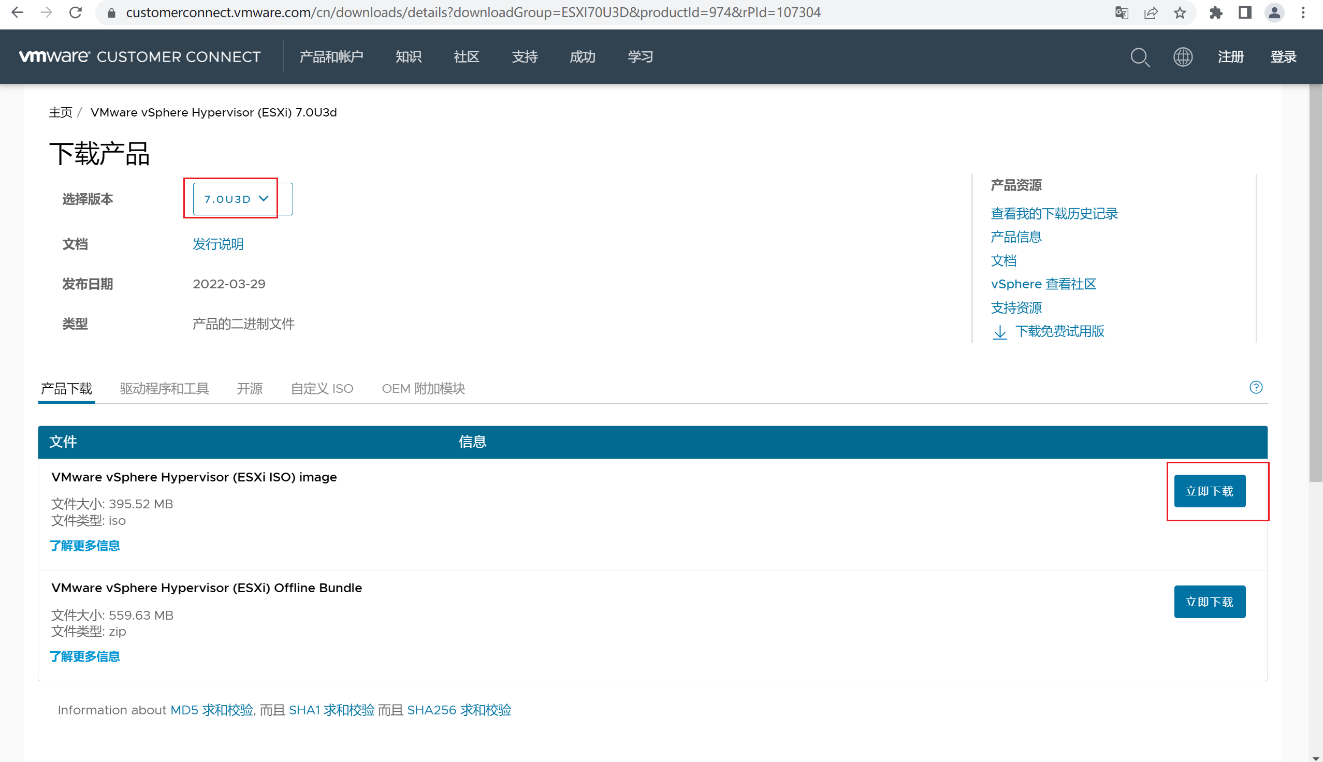This screenshot has width=1323, height=762.
Task: Switch to OEM 附加模块 tab
Action: tap(424, 388)
